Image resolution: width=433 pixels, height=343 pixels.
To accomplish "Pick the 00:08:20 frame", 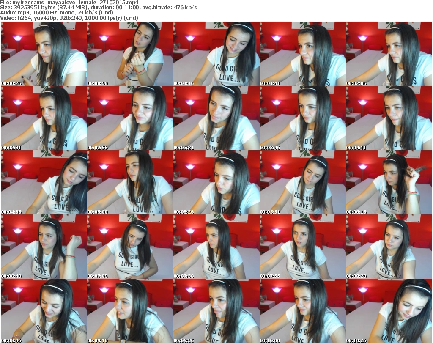I will point(389,247).
